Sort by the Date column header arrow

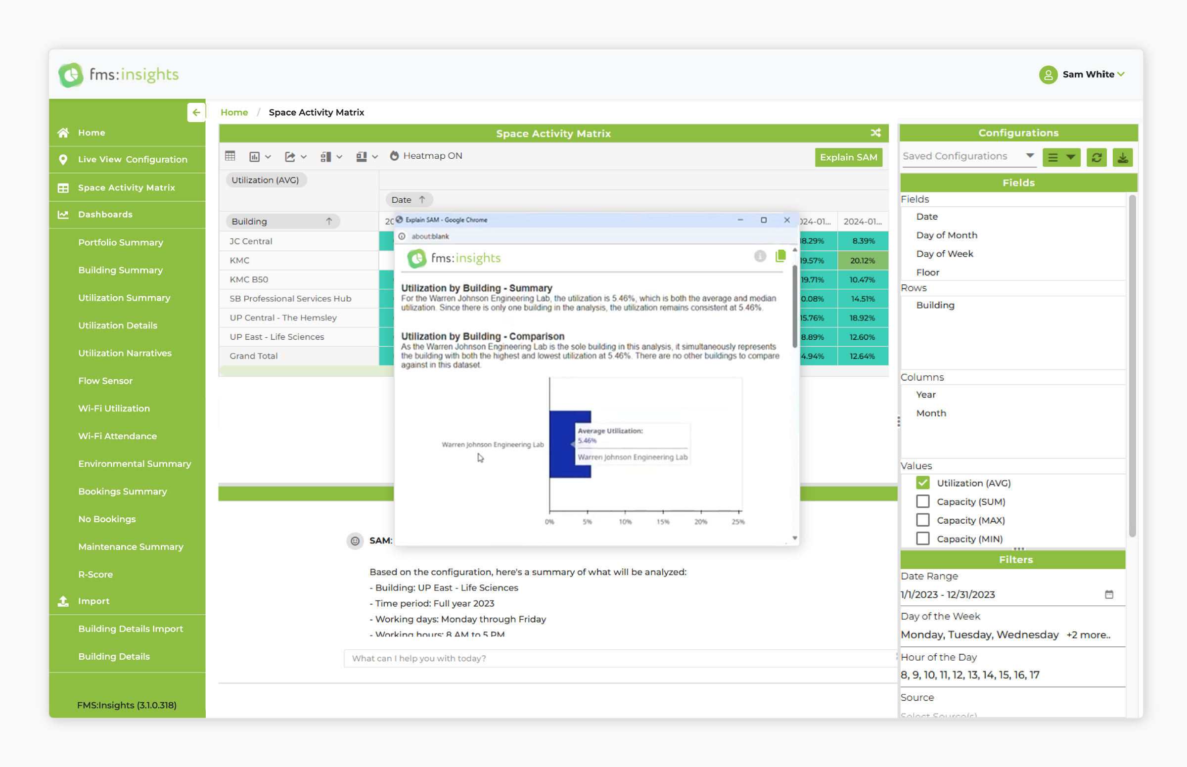(x=422, y=200)
